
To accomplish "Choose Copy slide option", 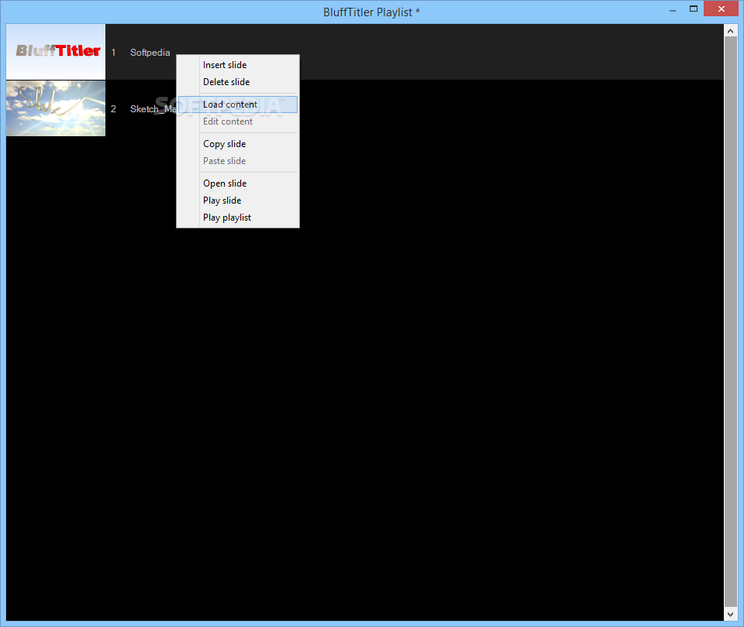I will click(x=238, y=144).
